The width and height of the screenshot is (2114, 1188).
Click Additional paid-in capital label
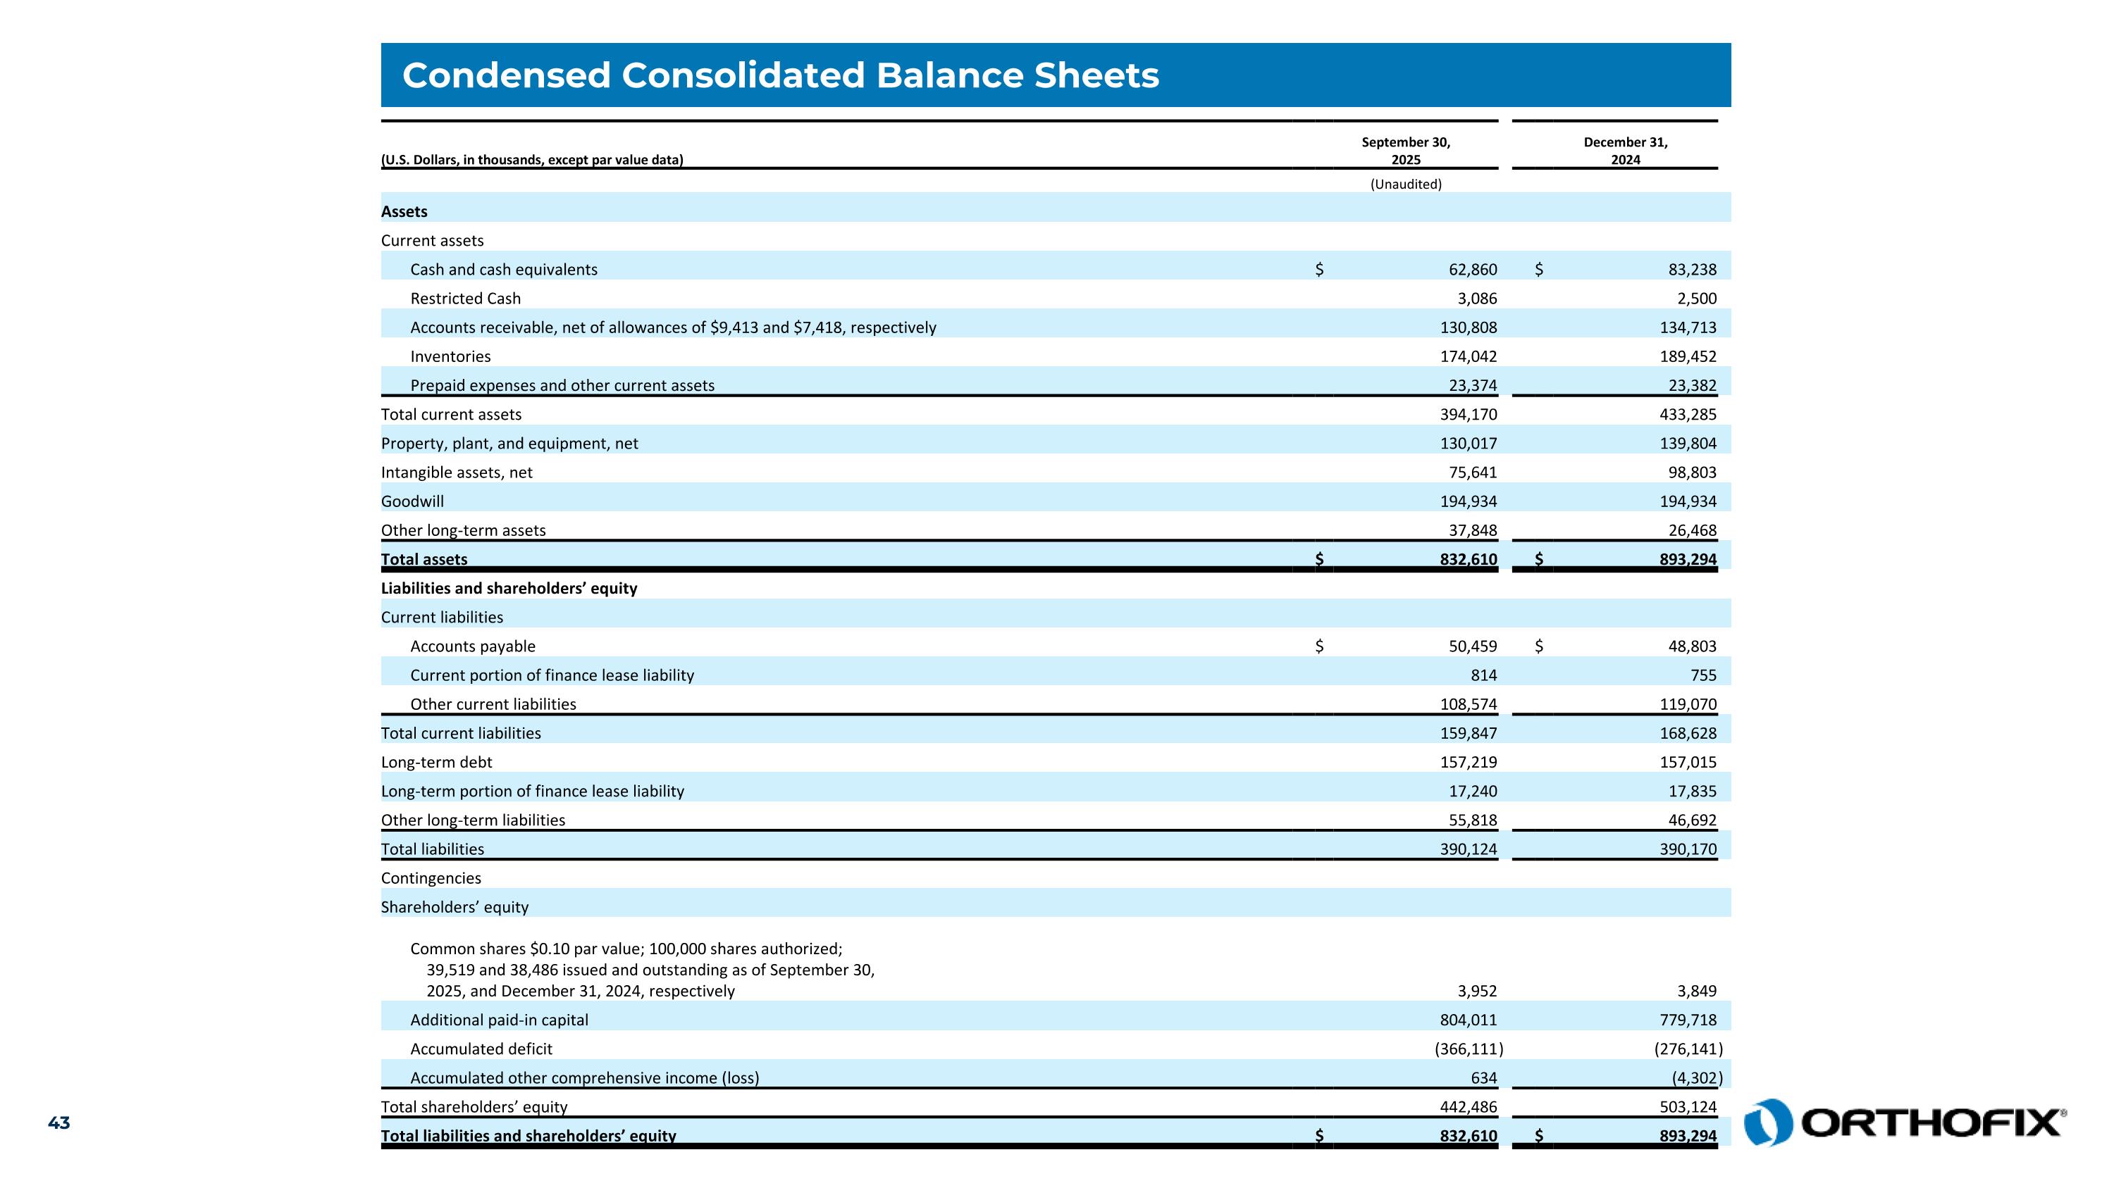coord(499,1020)
